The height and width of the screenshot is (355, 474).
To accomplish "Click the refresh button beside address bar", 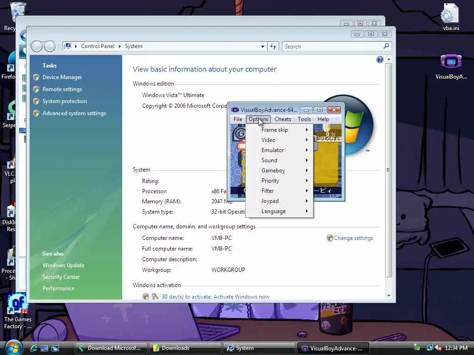I will pos(273,47).
